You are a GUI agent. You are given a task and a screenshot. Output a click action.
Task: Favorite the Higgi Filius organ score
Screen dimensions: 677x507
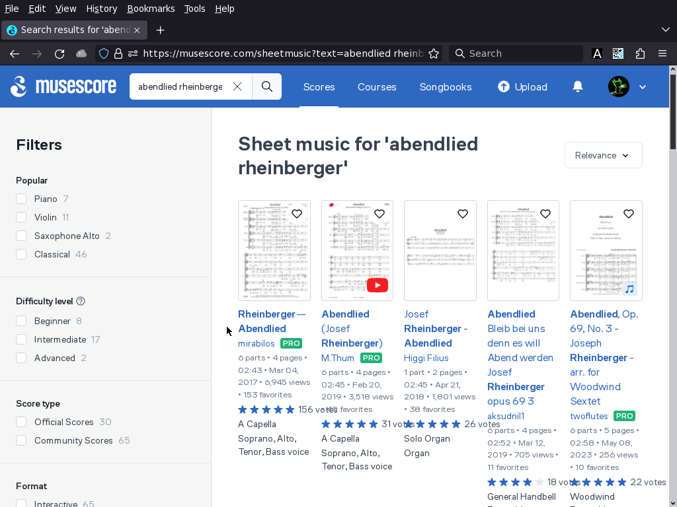tap(462, 214)
